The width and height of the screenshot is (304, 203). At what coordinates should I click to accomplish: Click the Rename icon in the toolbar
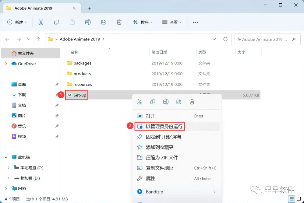[88, 22]
